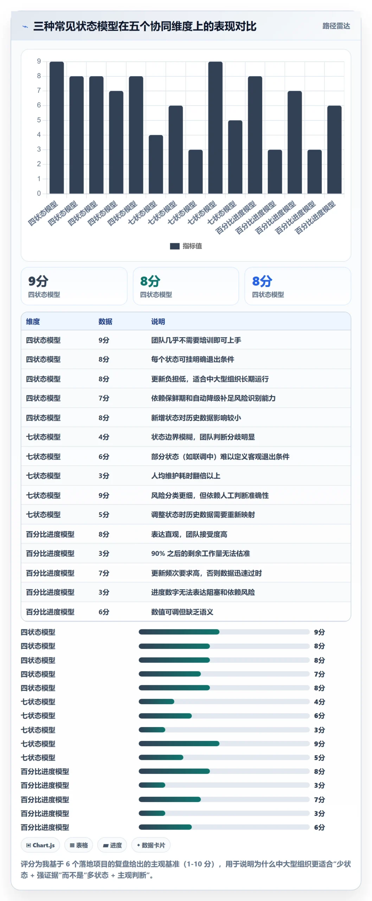The width and height of the screenshot is (372, 901).
Task: Click the cell 每个状态可挂明确退出条件
Action: (x=192, y=359)
